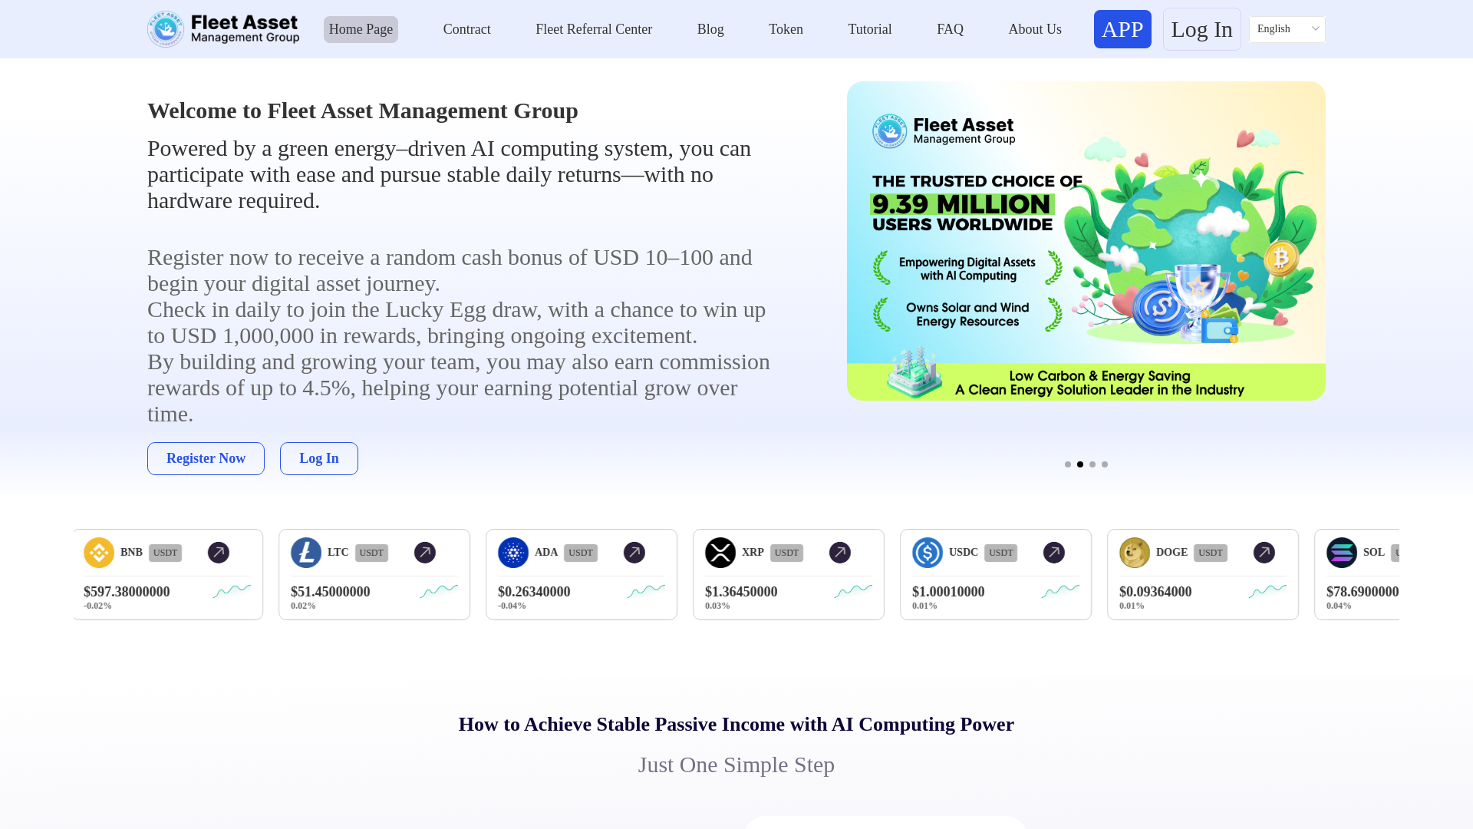This screenshot has width=1473, height=829.
Task: Open DOGE card arrow icon
Action: tap(1264, 553)
